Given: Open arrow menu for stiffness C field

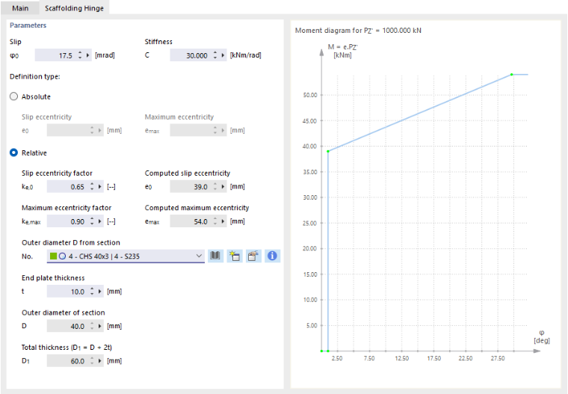Looking at the screenshot, I should click(223, 55).
